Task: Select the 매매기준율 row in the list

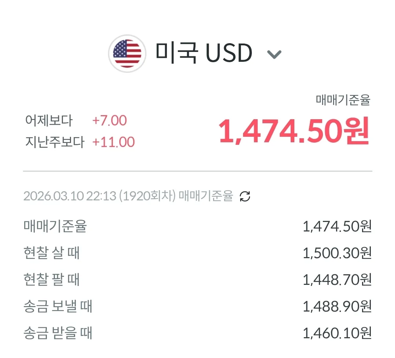Action: click(x=198, y=226)
